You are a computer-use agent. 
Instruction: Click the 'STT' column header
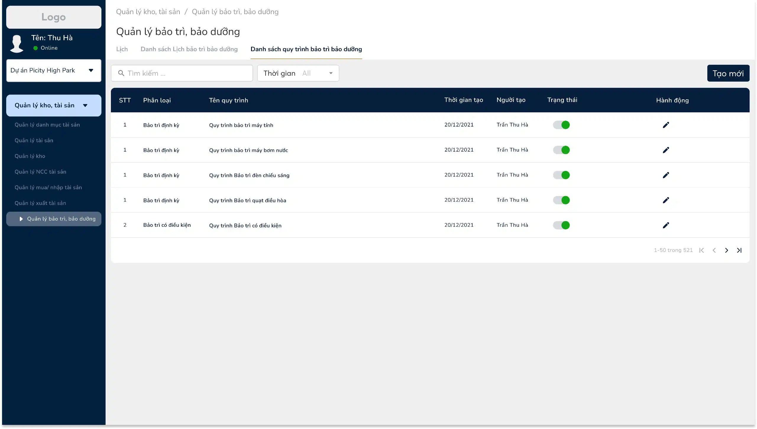coord(125,100)
